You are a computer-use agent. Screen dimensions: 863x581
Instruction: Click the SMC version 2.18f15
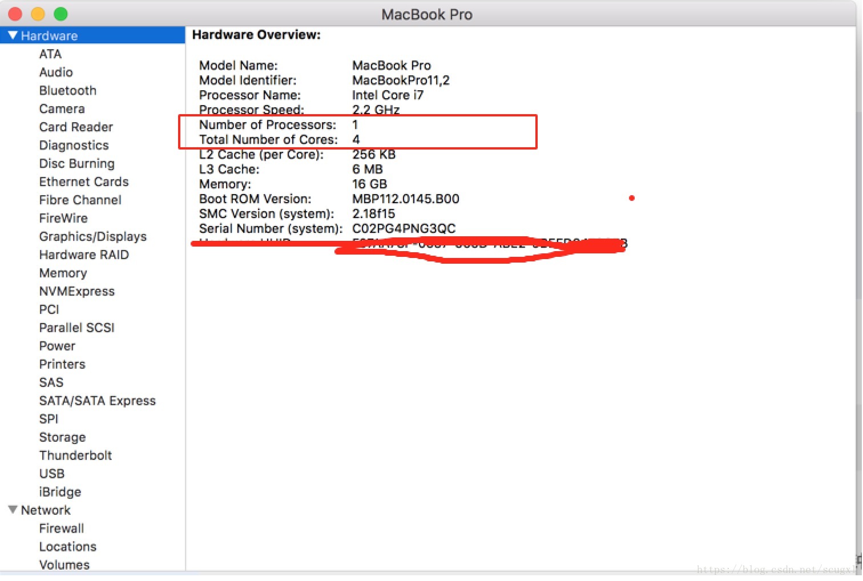[373, 213]
